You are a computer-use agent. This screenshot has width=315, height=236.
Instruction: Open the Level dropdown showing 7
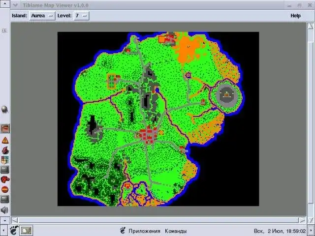click(x=81, y=16)
